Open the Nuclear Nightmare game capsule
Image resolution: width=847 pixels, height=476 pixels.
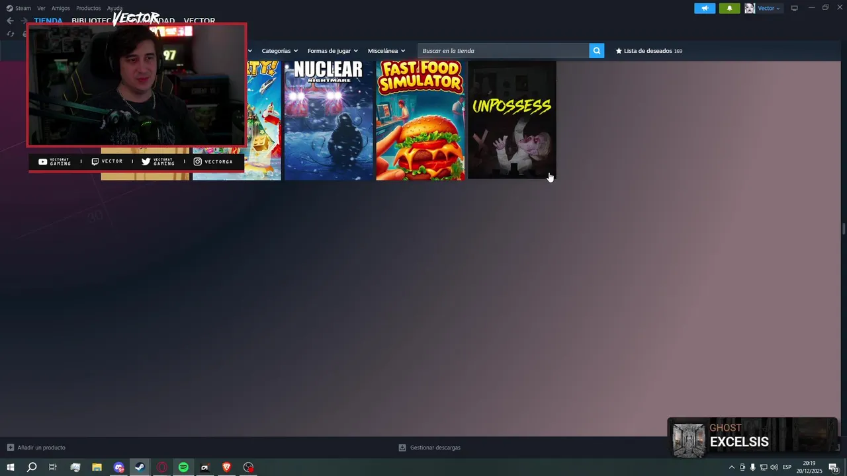(x=329, y=120)
